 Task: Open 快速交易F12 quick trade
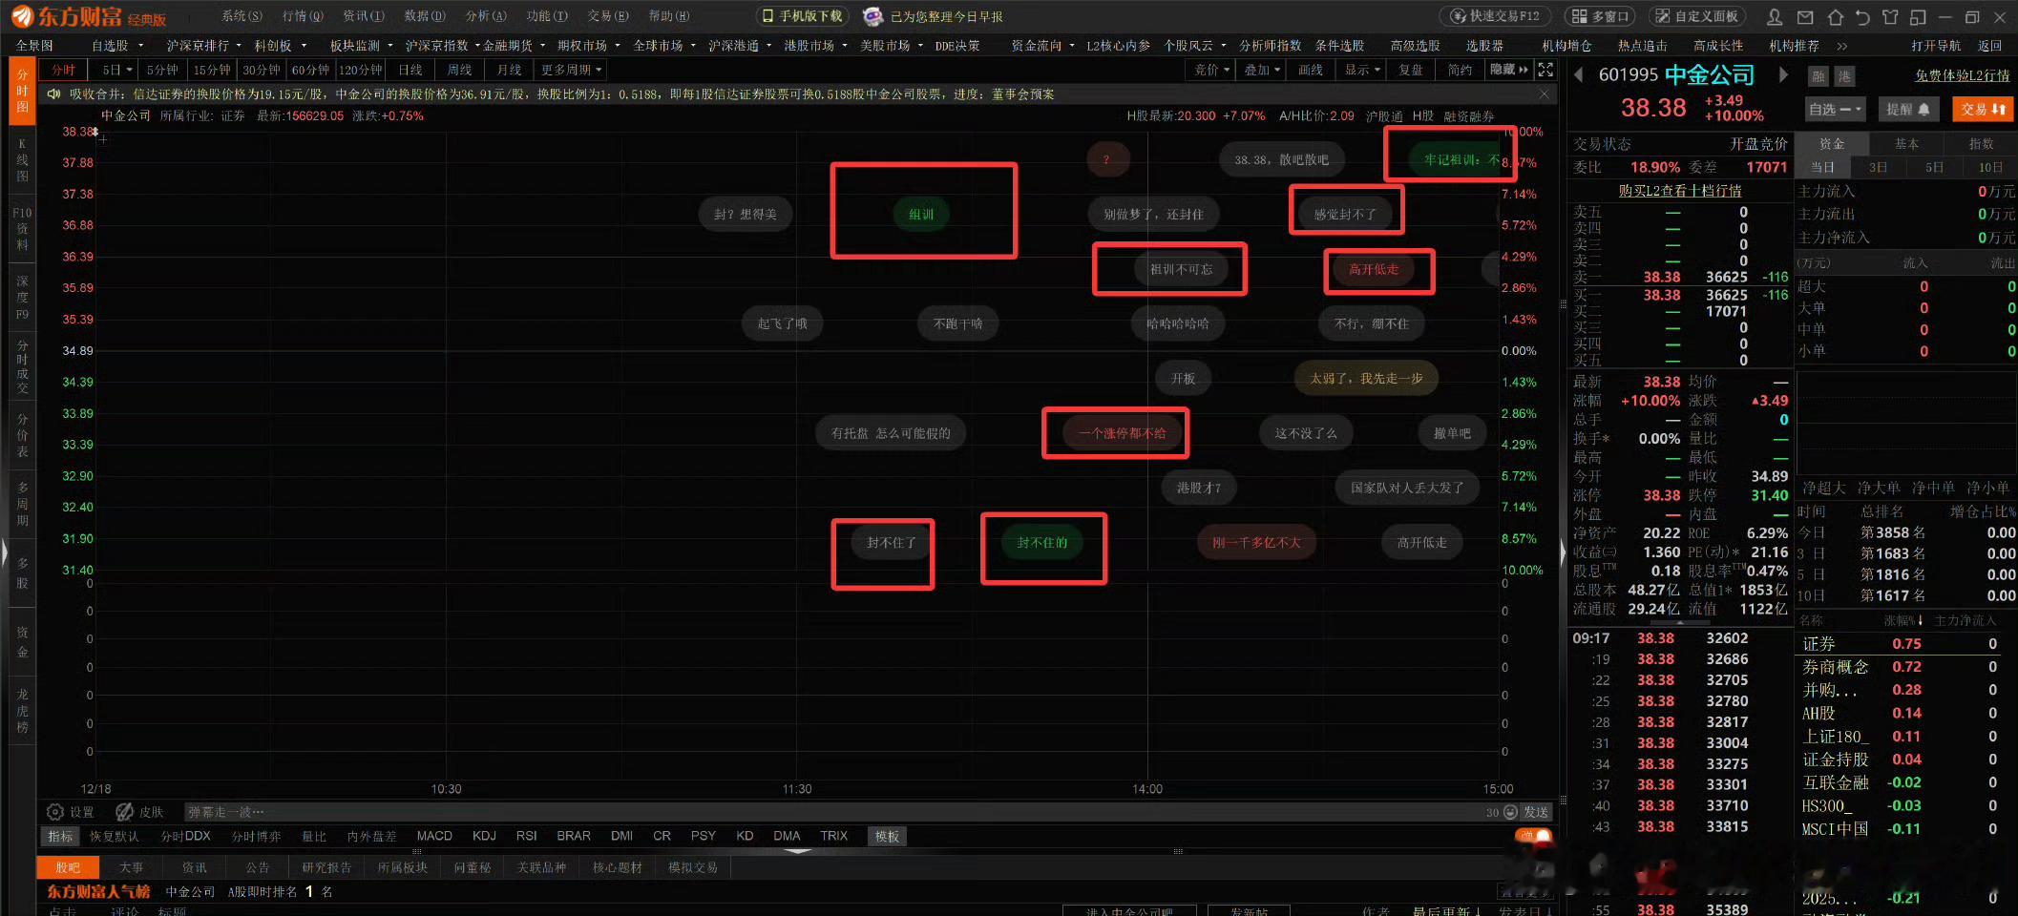1495,16
